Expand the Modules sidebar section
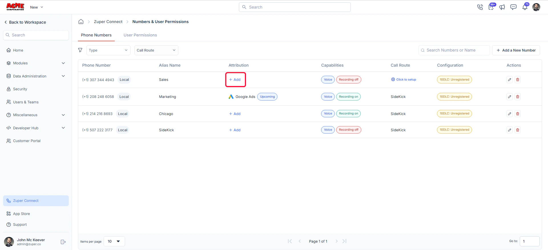Image resolution: width=548 pixels, height=250 pixels. (36, 63)
